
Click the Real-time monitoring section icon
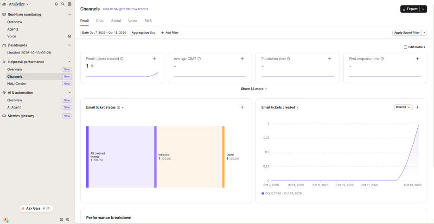[4, 14]
